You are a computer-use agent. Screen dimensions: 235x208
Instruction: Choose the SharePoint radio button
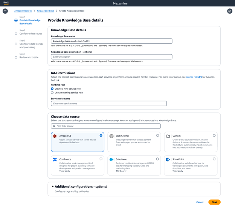tap(214, 159)
